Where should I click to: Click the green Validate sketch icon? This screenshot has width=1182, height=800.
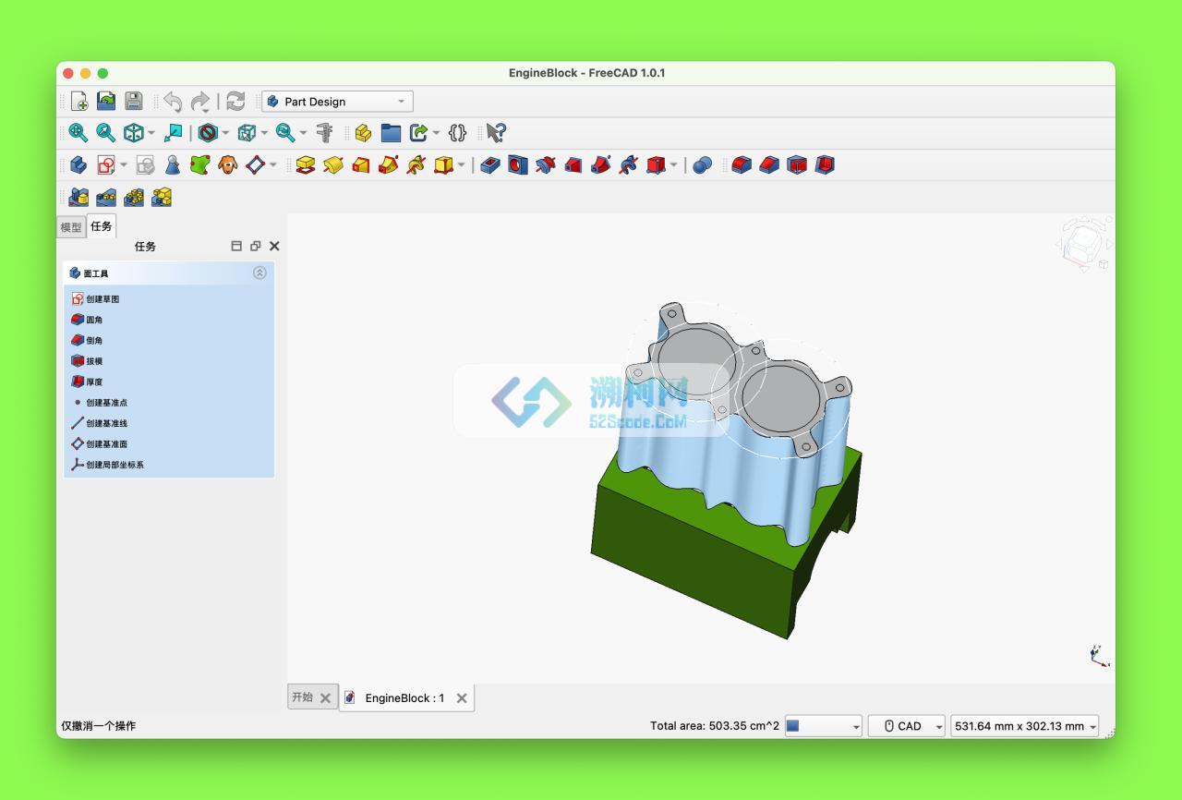200,165
